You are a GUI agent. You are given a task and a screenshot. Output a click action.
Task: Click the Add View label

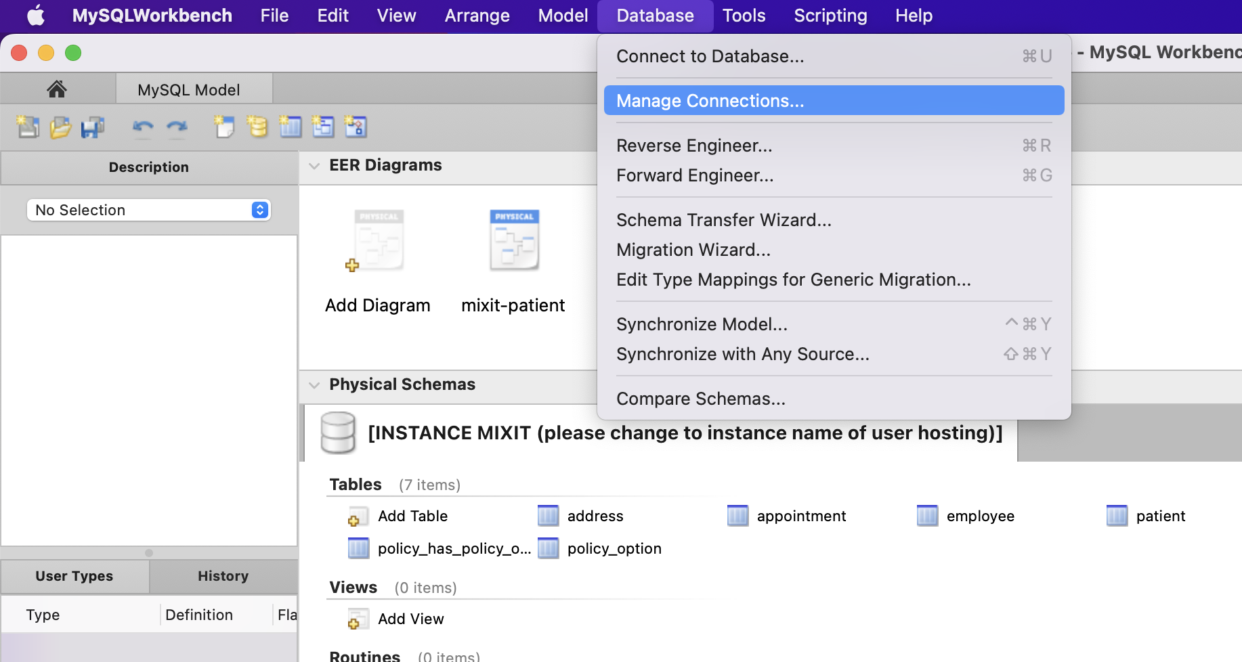point(411,619)
